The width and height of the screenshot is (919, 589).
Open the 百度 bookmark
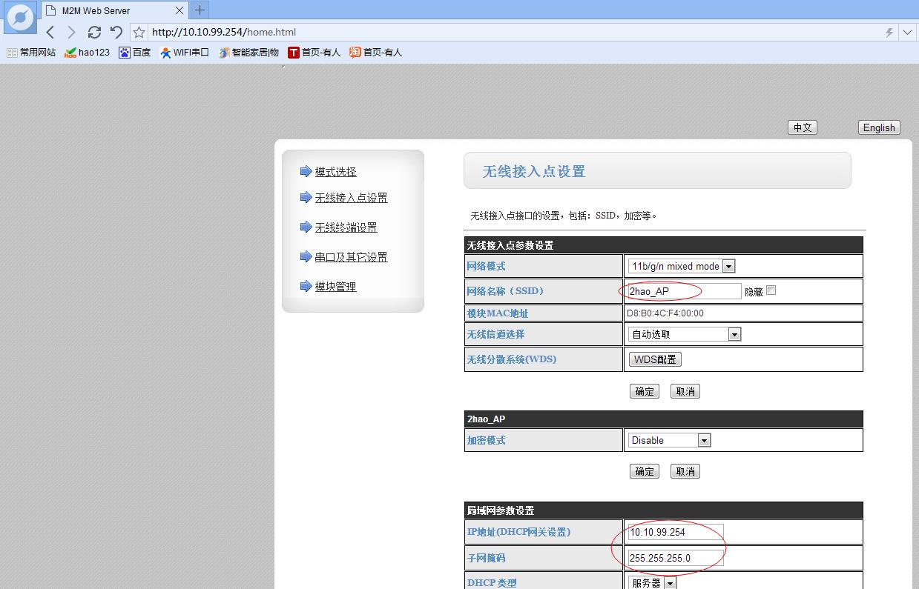(x=135, y=53)
